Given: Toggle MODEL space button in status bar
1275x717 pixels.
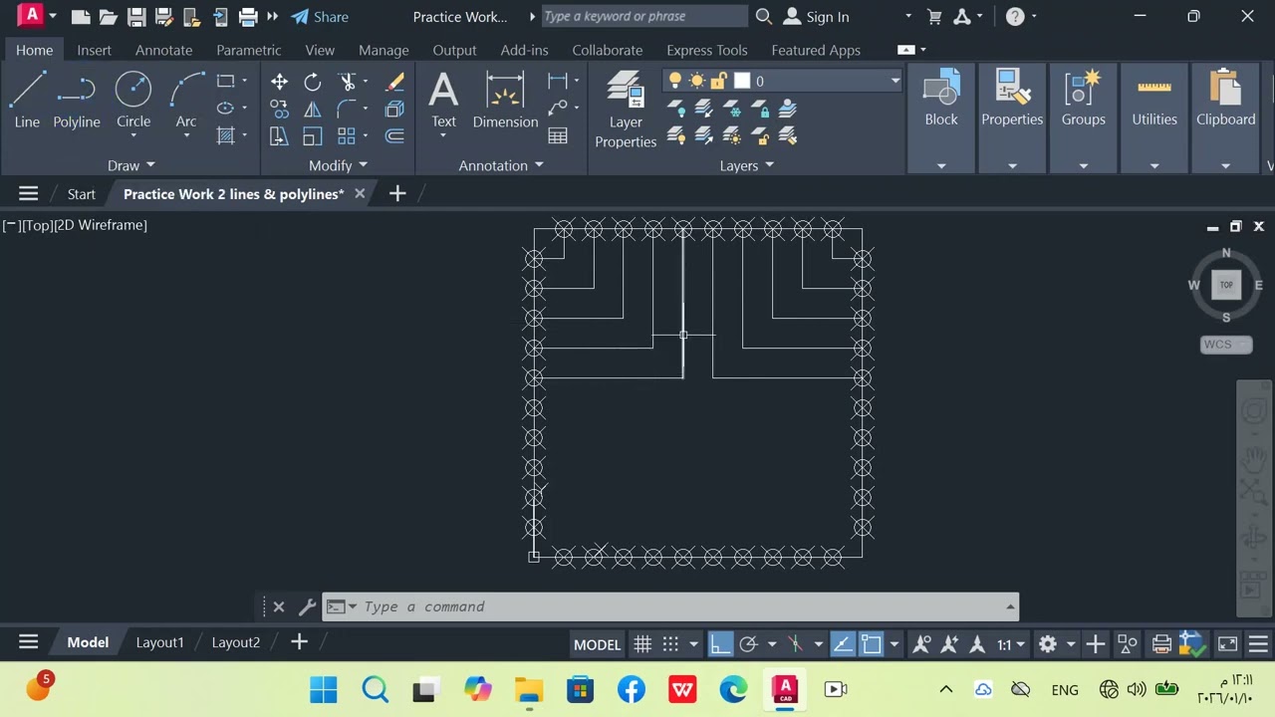Looking at the screenshot, I should click(597, 644).
